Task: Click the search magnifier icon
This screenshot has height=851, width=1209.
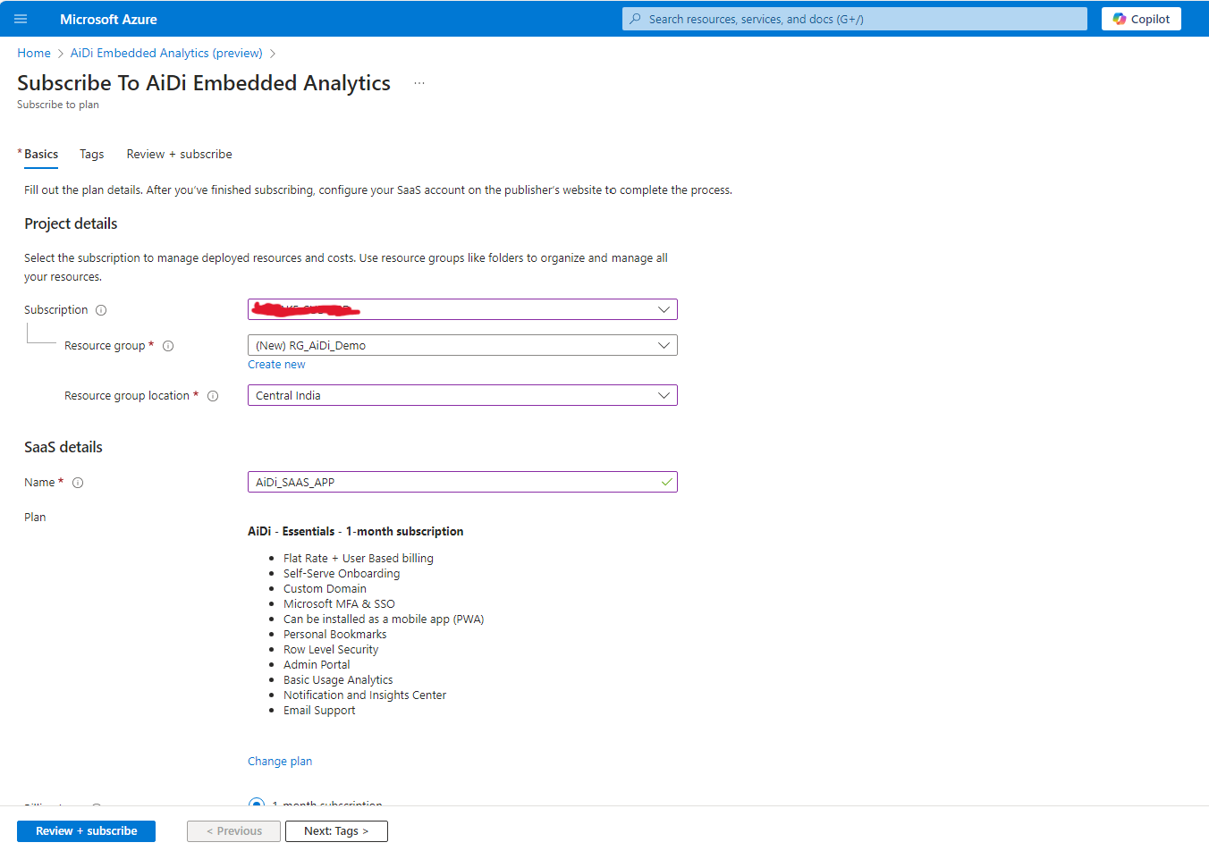Action: click(x=635, y=19)
